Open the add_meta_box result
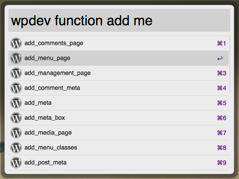The image size is (239, 179). tap(119, 118)
